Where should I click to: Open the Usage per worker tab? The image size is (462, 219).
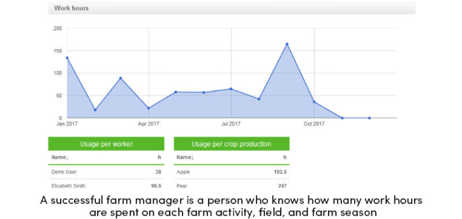(x=106, y=144)
